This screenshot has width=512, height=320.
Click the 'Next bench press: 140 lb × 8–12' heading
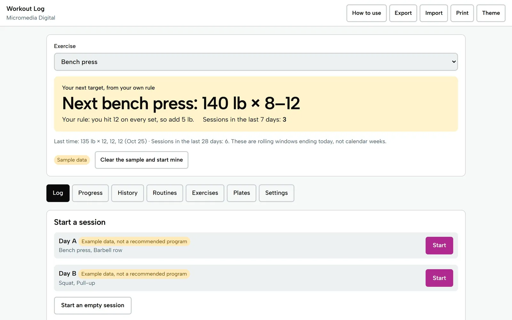click(x=181, y=103)
